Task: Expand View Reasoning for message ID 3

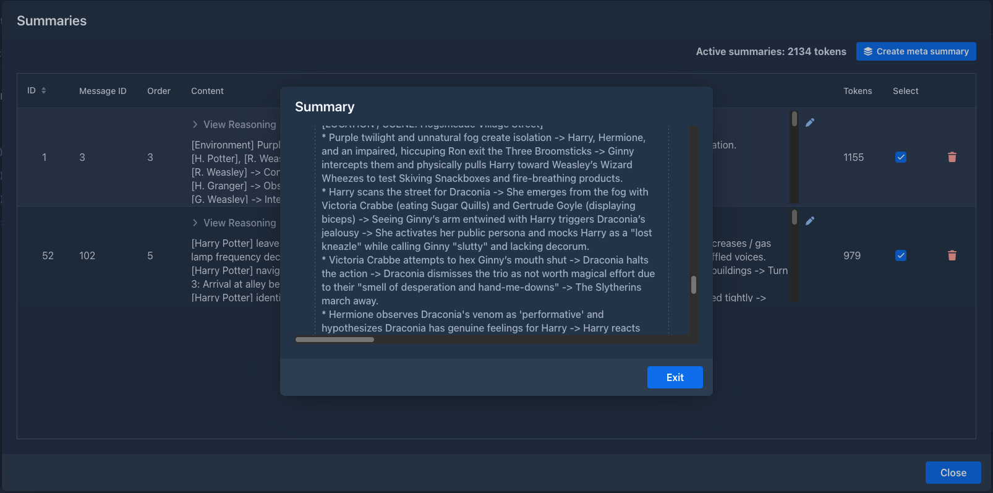Action: 234,124
